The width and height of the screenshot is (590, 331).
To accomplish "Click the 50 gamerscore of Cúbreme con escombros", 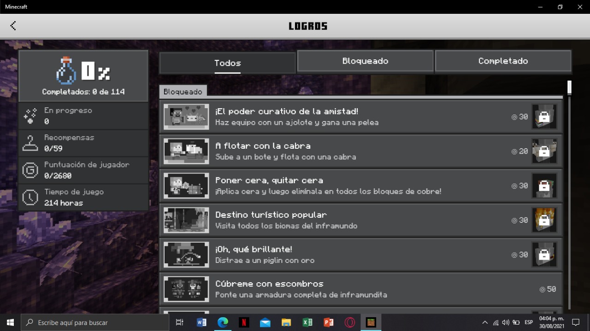I will point(548,290).
